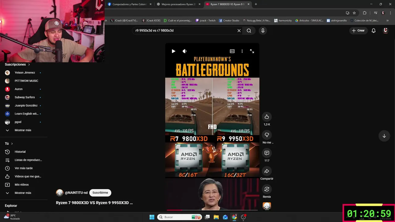Play the Shorts video

pyautogui.click(x=173, y=51)
